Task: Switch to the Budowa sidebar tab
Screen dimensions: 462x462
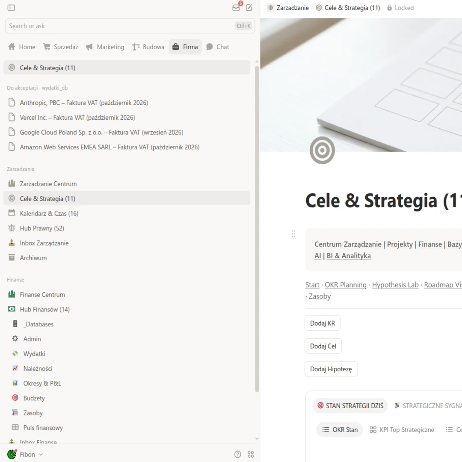Action: (x=148, y=47)
